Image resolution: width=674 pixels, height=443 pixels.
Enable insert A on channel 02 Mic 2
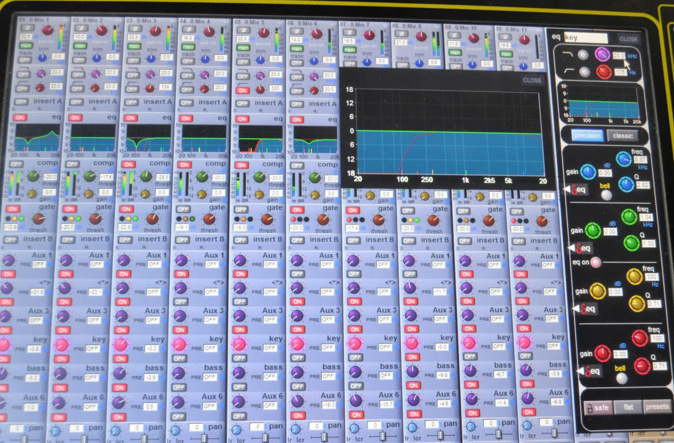77,102
